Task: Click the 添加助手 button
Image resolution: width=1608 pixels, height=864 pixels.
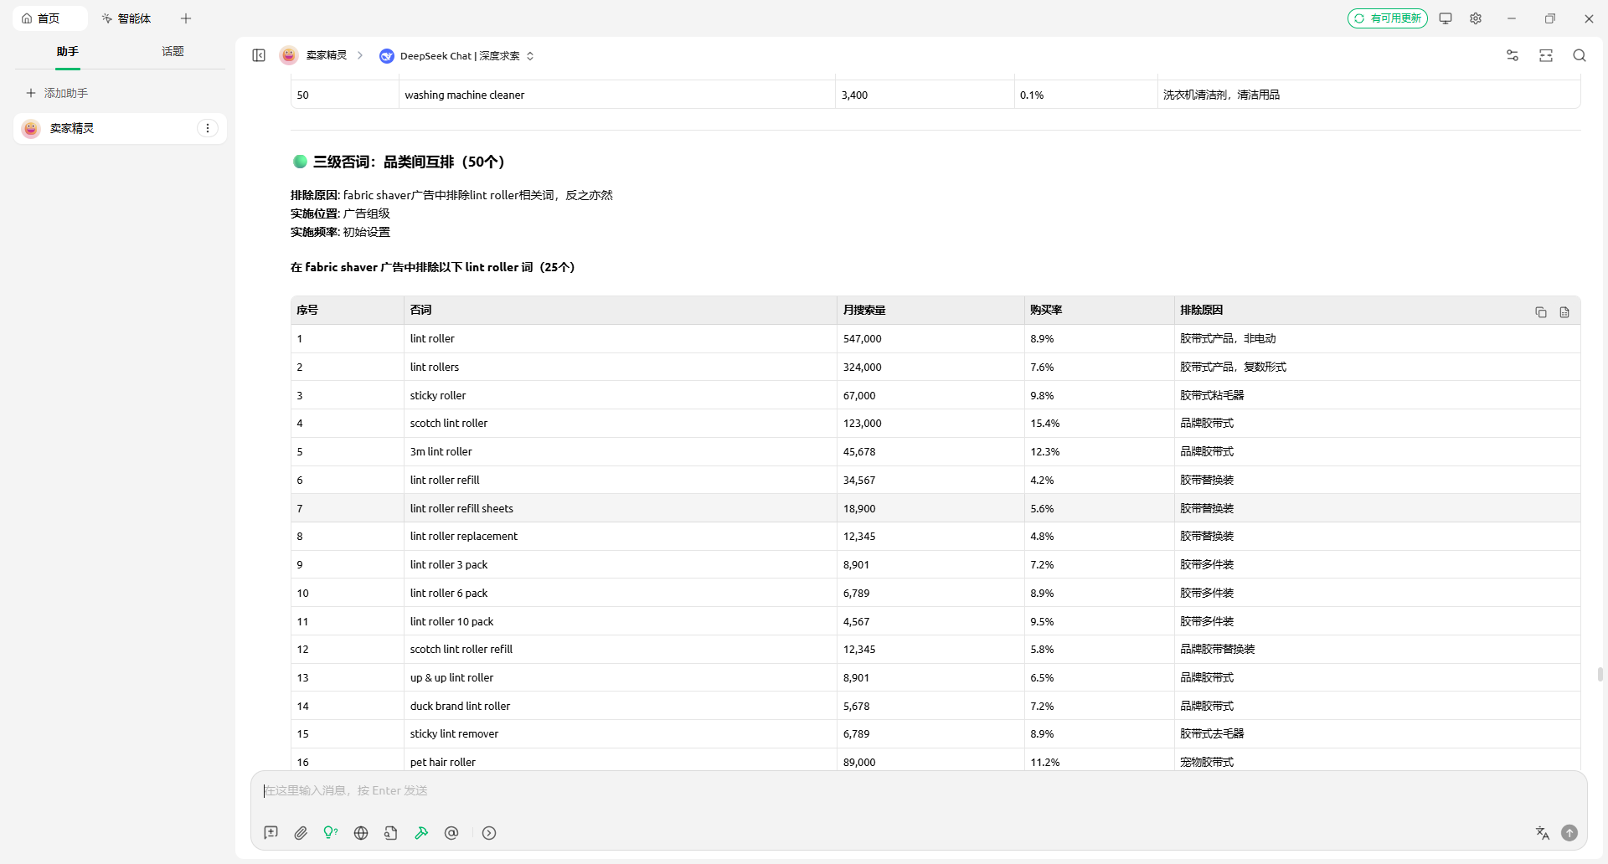Action: (57, 93)
